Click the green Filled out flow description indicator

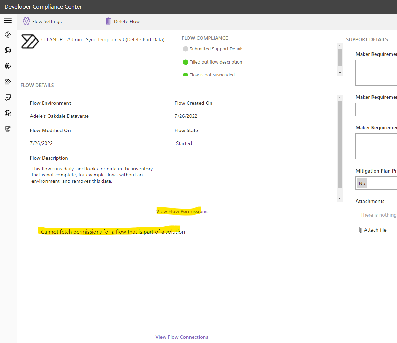coord(185,62)
